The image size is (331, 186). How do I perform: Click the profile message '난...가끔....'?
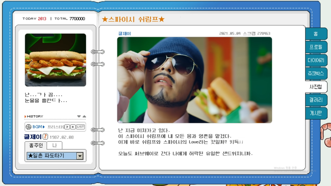pos(44,95)
